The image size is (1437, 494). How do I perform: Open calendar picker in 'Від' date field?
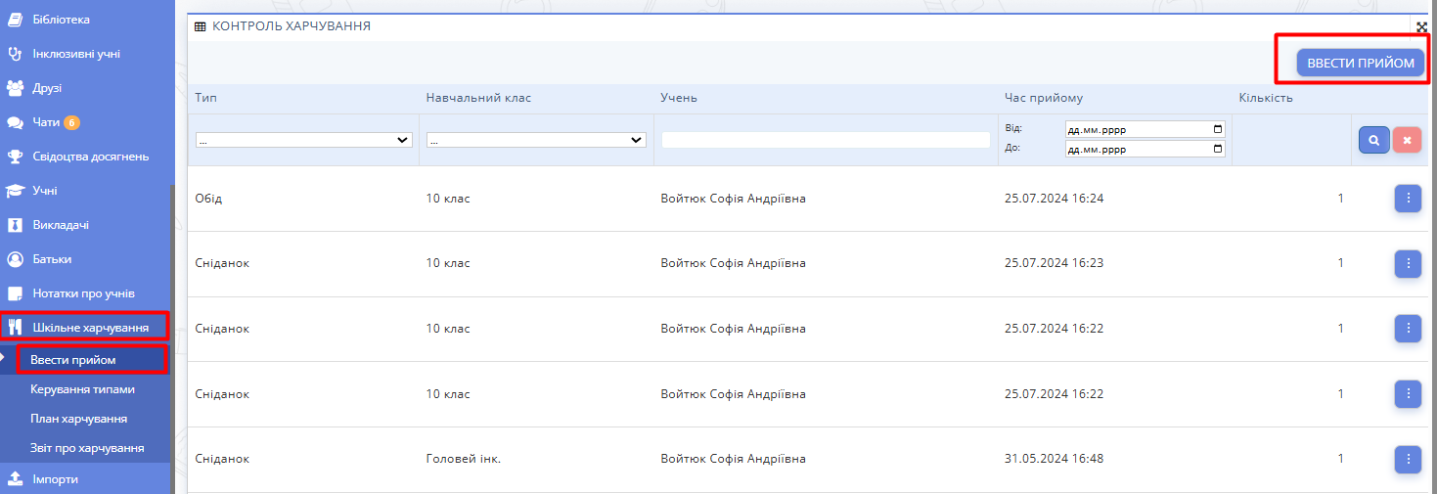pyautogui.click(x=1217, y=129)
